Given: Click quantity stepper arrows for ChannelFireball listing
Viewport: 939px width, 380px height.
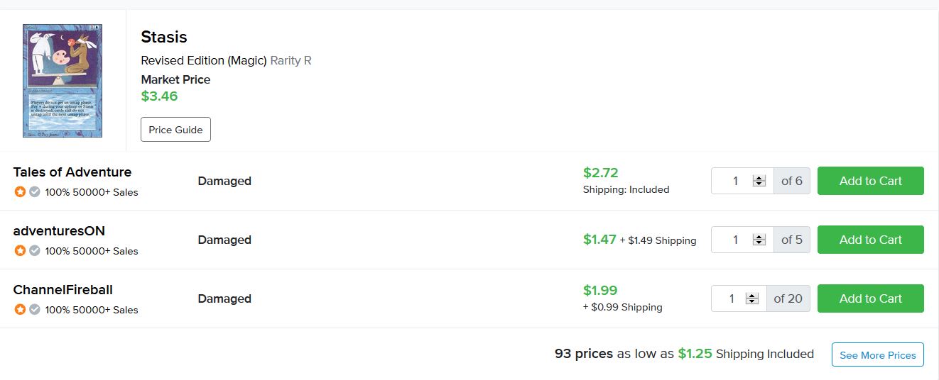Looking at the screenshot, I should pos(752,298).
